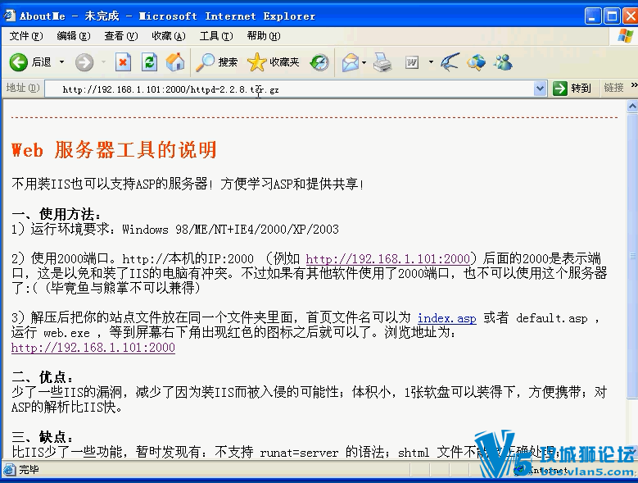Click inside the address URL field

point(289,89)
